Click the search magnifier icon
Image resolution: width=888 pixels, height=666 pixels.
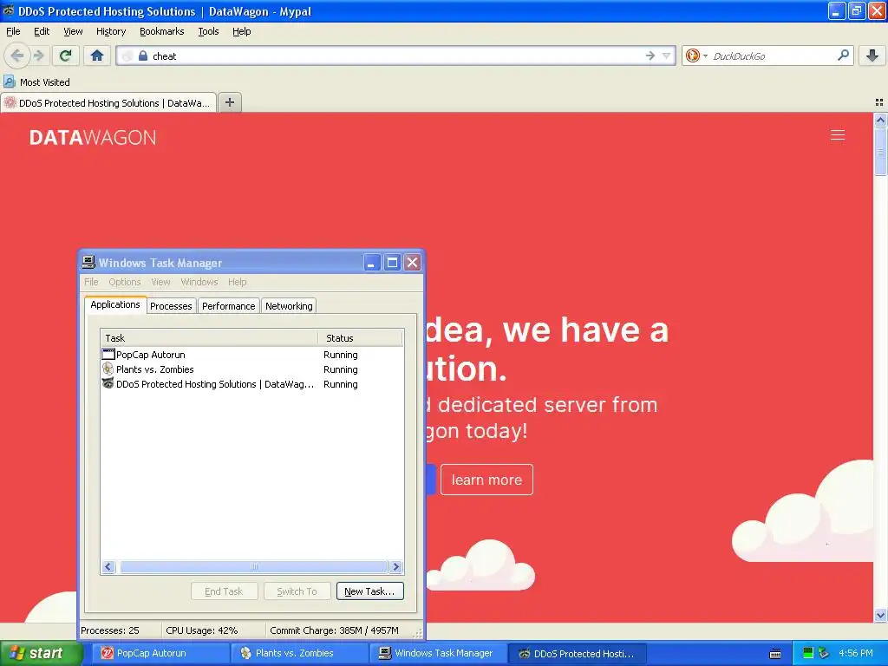[843, 55]
